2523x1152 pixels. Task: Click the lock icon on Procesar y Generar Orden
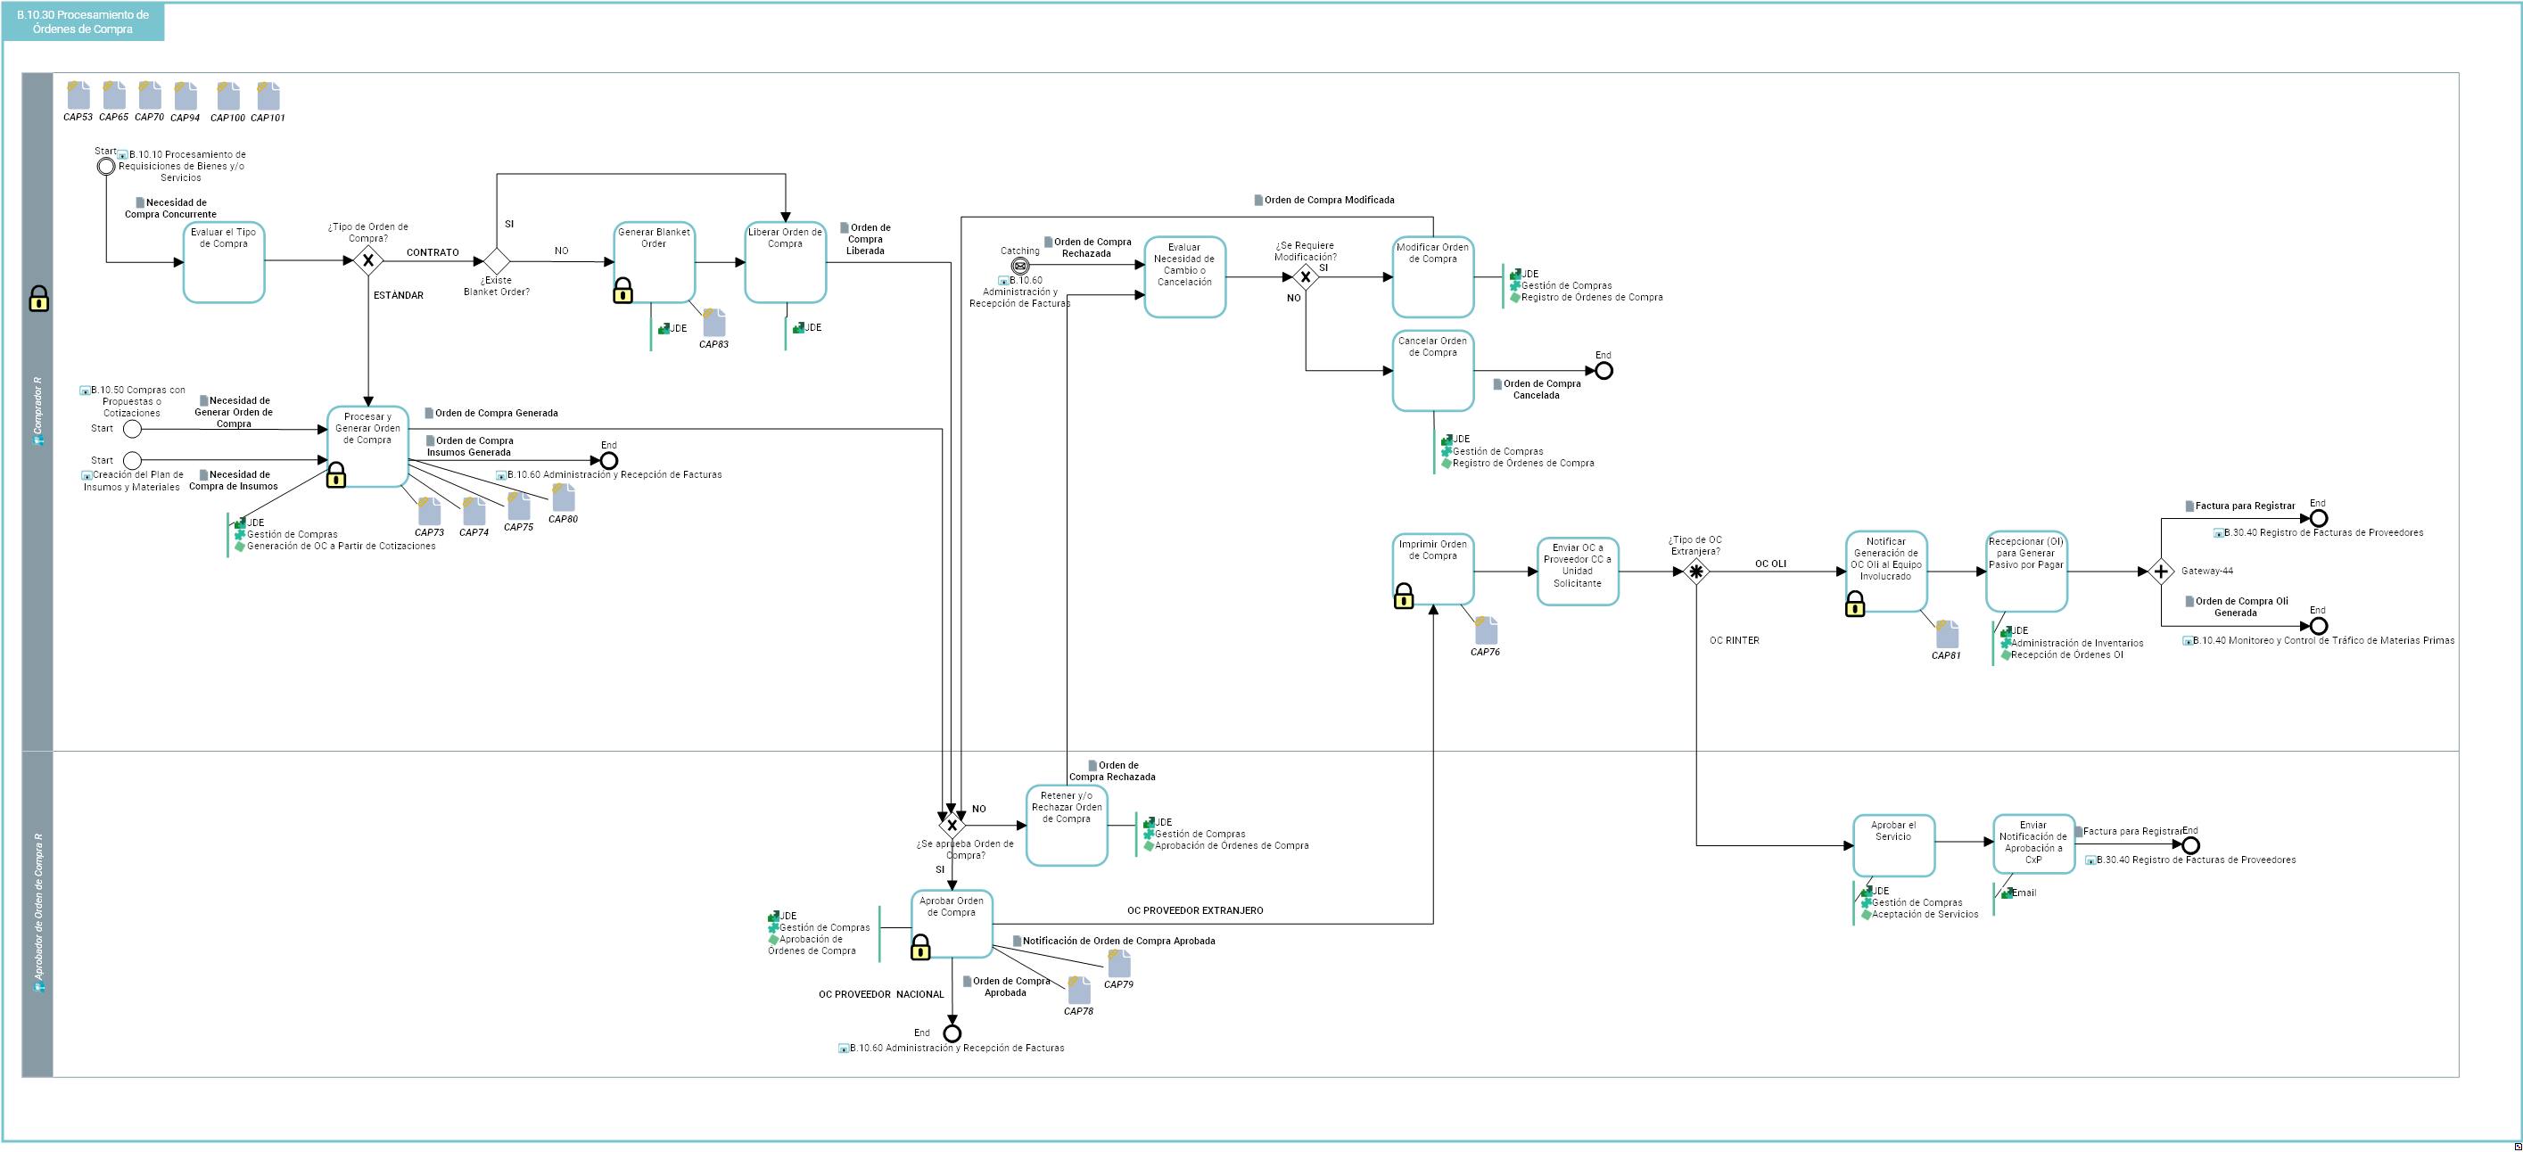[x=336, y=475]
